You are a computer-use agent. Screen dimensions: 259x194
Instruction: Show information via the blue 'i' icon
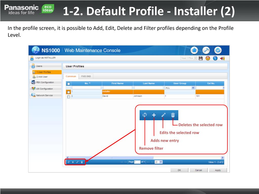pos(215,58)
